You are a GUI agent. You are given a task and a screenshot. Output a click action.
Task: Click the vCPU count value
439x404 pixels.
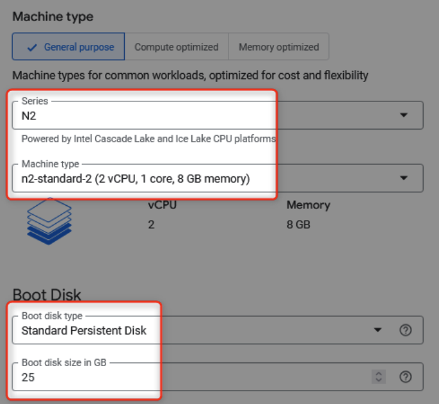152,226
